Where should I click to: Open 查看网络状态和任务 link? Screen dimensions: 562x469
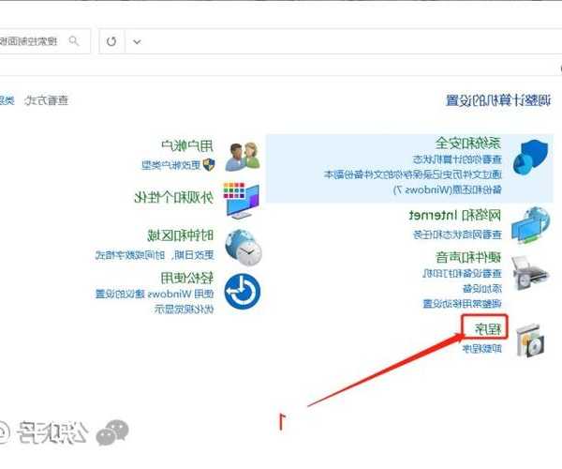pyautogui.click(x=457, y=234)
